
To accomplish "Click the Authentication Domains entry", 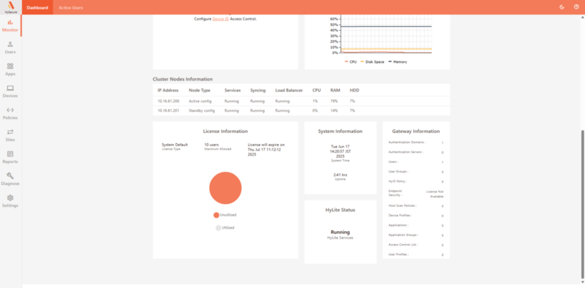I will pos(416,143).
